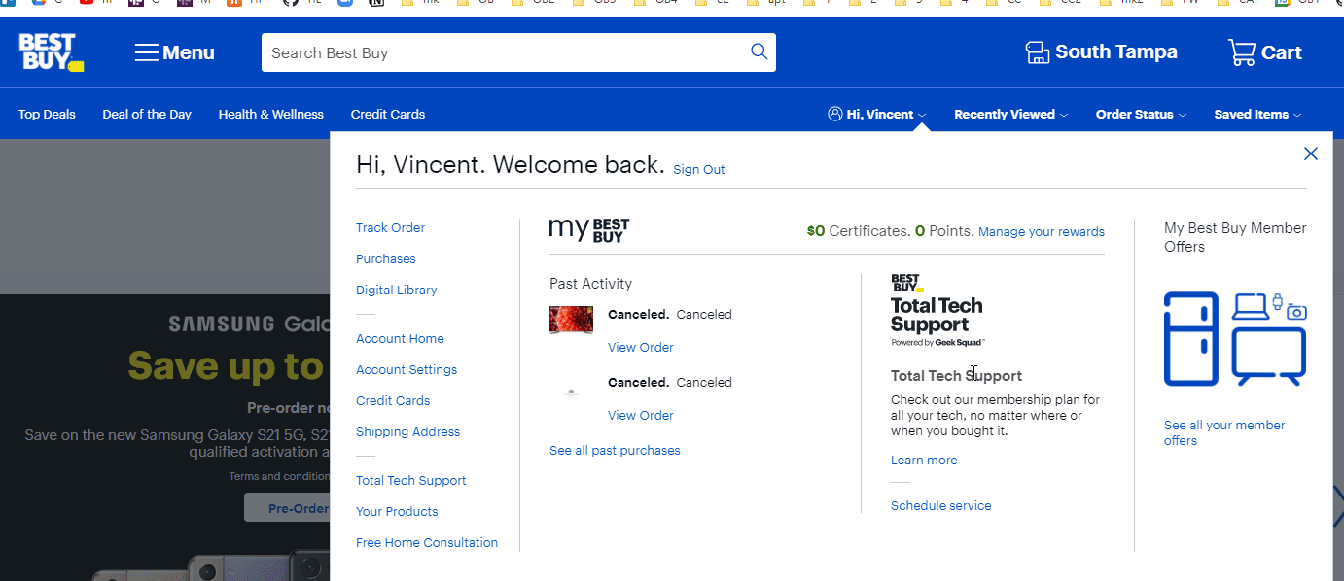Open Free Home Consultation
Viewport: 1344px width, 581px height.
[427, 543]
